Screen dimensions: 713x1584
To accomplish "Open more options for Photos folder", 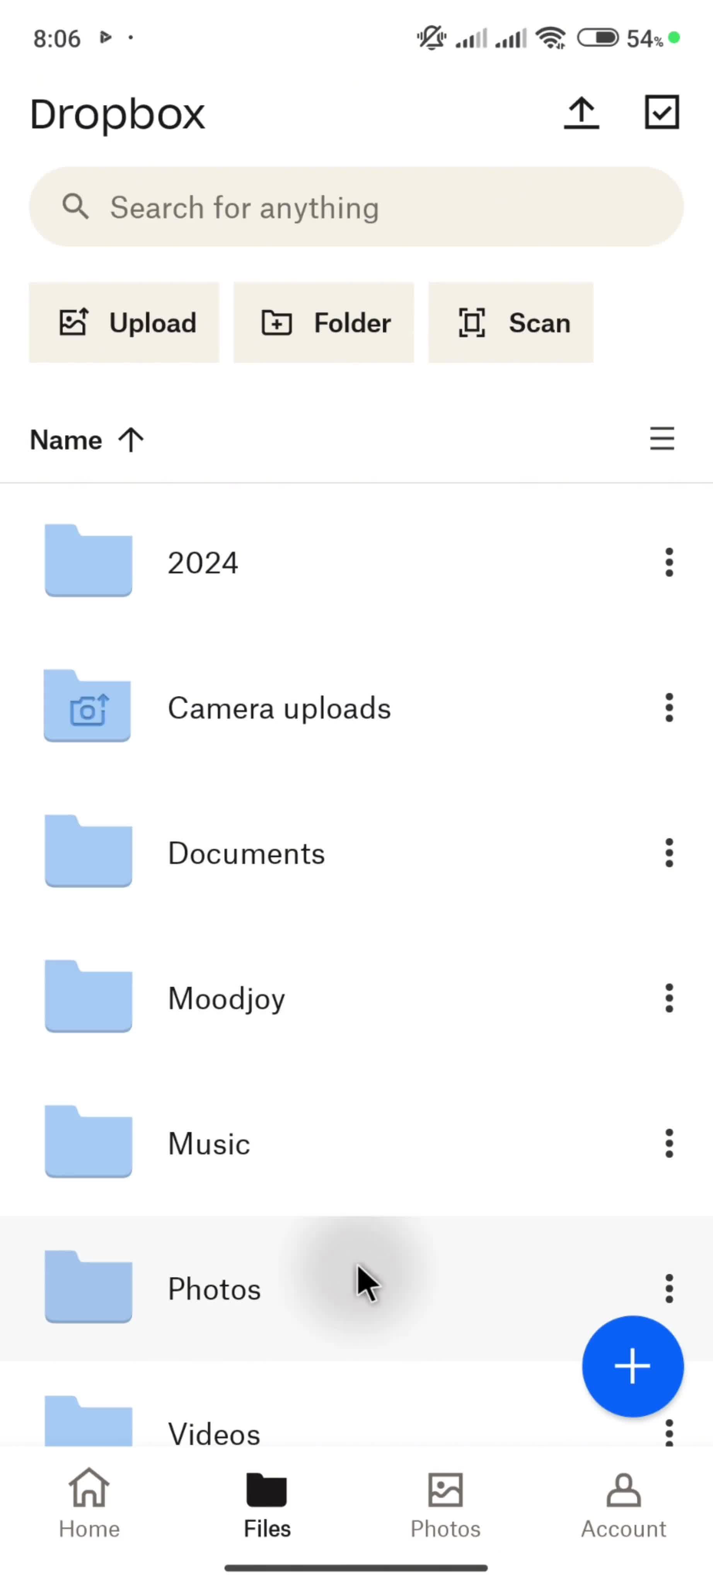I will 669,1288.
